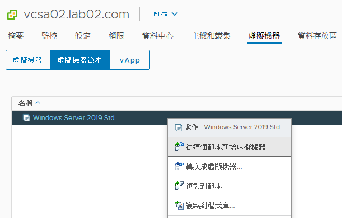This screenshot has height=218, width=342.
Task: Open the 資料存放區 tab
Action: pos(317,36)
